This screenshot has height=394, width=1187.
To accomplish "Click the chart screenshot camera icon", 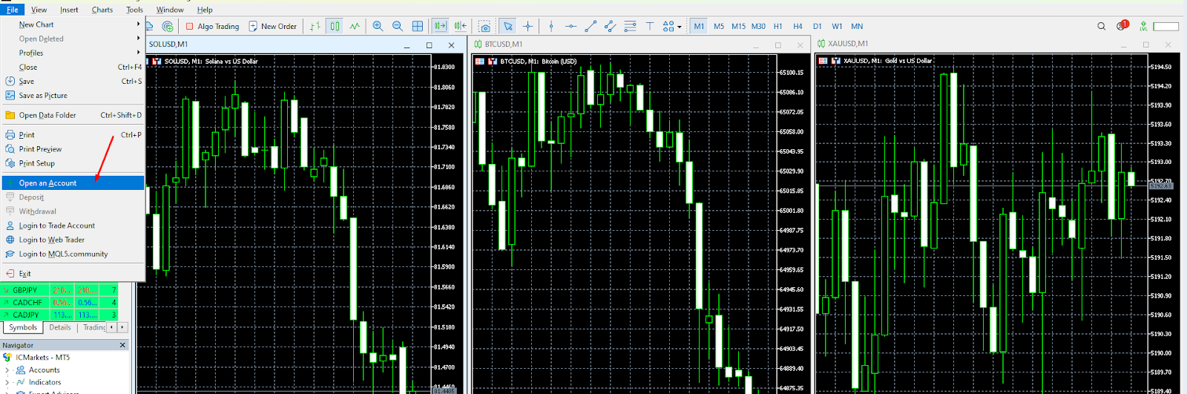I will pos(484,27).
